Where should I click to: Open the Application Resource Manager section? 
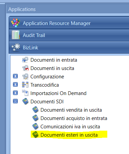click(69, 23)
